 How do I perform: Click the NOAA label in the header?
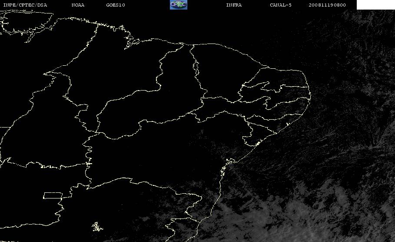(x=78, y=5)
